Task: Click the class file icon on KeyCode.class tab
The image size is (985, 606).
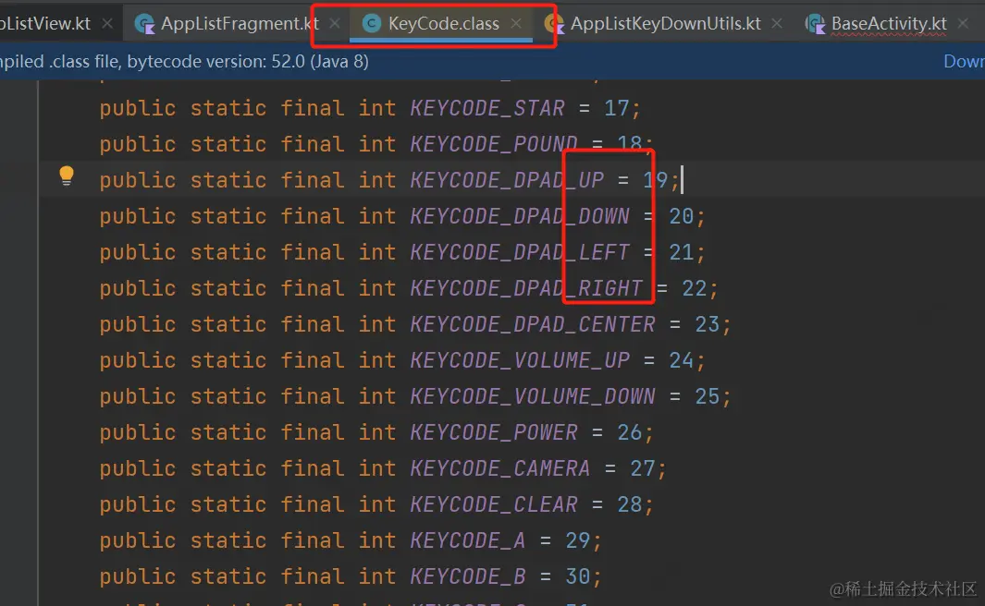Action: point(371,24)
